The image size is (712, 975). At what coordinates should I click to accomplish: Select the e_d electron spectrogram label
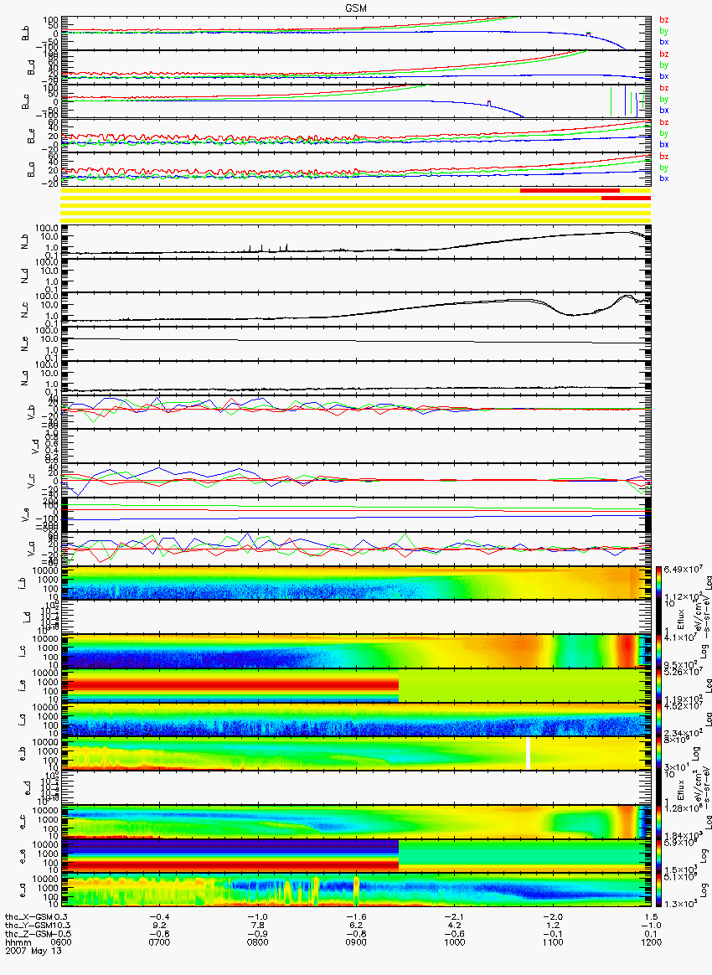click(25, 788)
